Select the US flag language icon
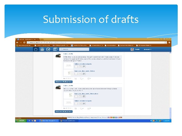The width and height of the screenshot is (182, 136). (x=109, y=118)
